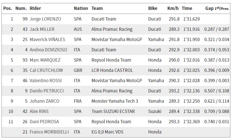Select Team SUZUKI ECSTAR cell

pos(113,111)
